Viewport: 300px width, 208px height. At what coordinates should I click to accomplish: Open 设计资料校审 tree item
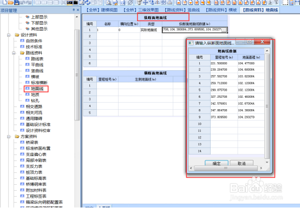pyautogui.click(x=35, y=131)
